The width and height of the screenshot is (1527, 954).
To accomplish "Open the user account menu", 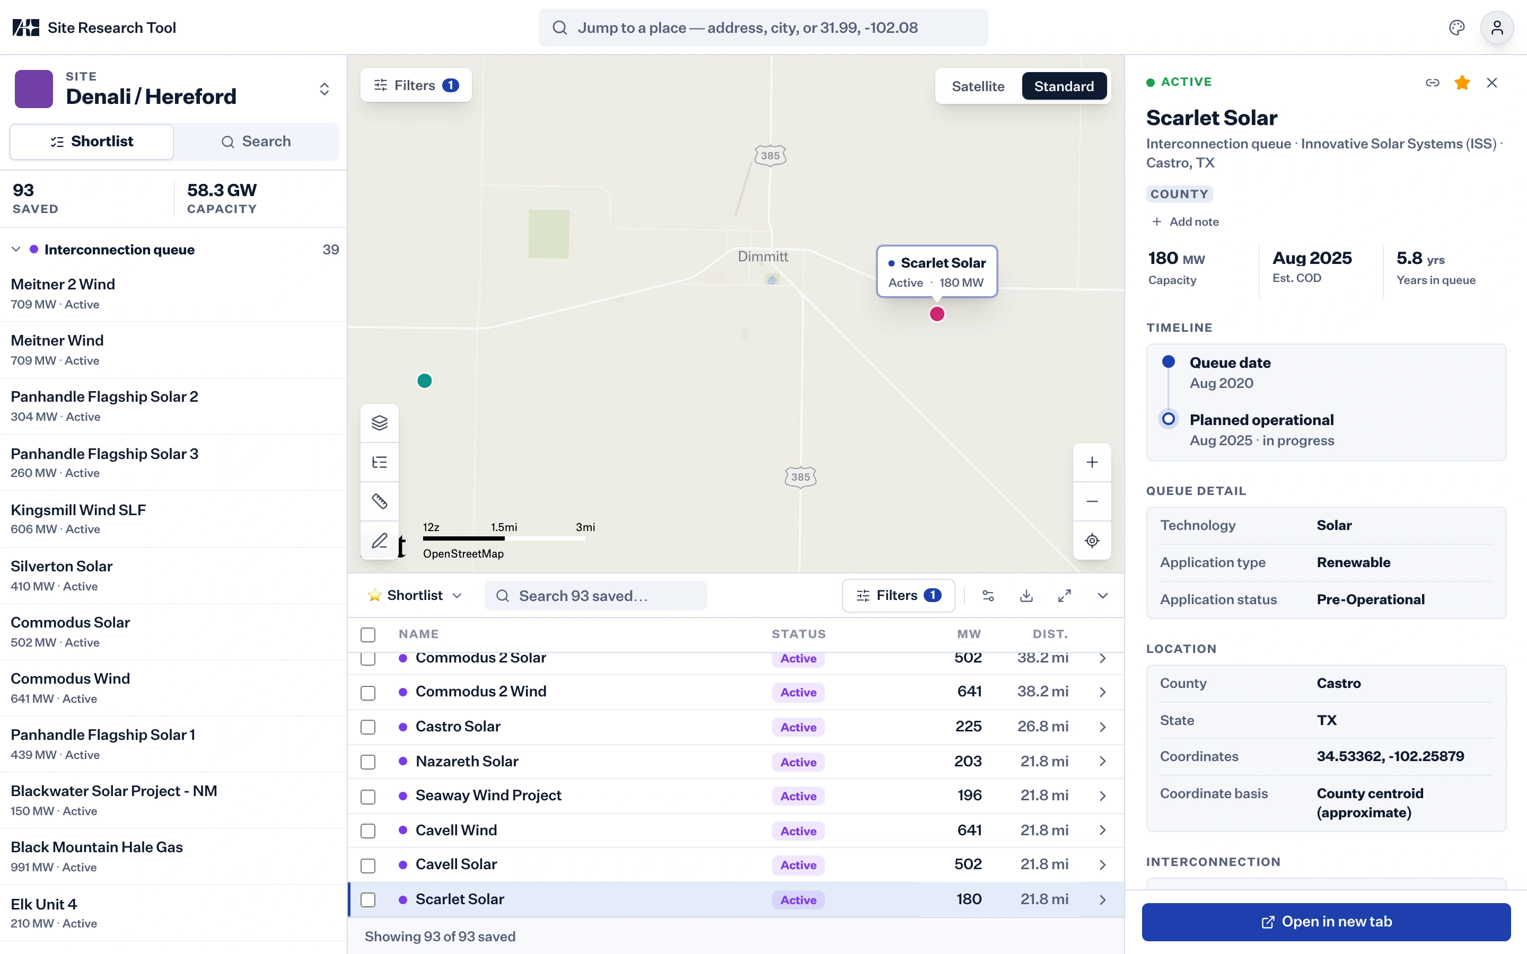I will [1497, 28].
